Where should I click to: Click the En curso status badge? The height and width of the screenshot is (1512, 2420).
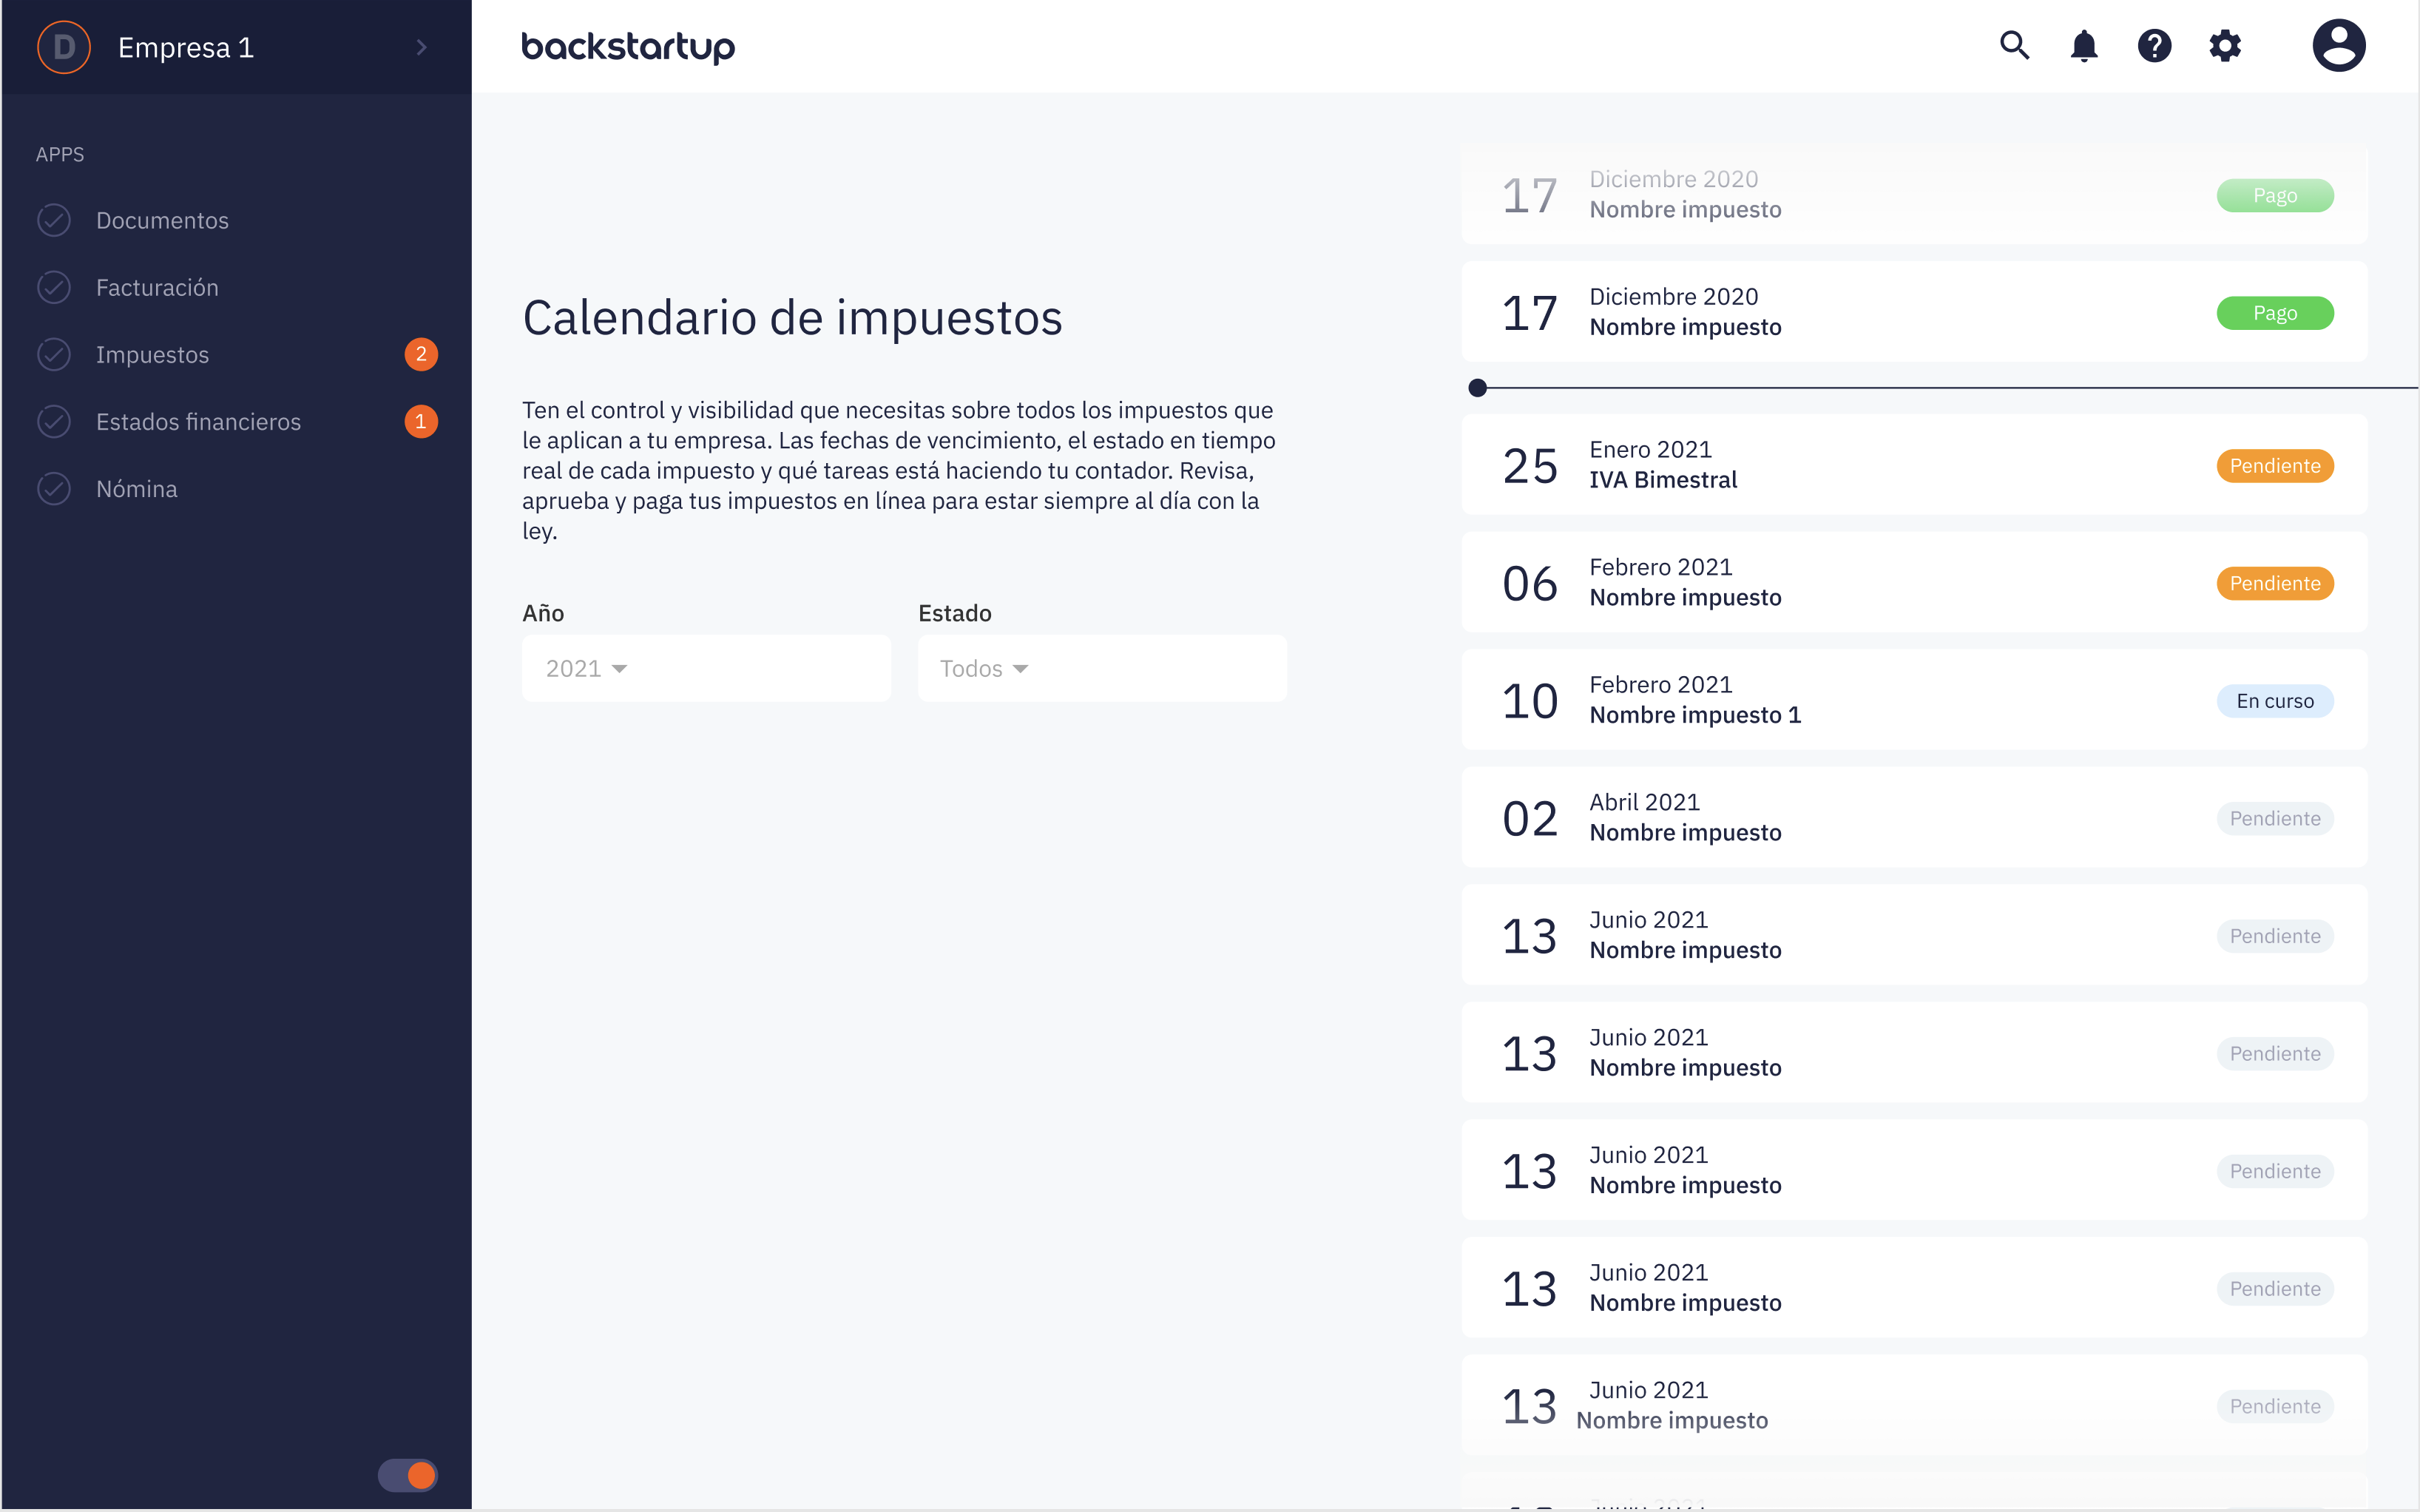[2274, 700]
